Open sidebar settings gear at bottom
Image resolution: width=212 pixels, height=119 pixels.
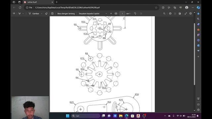[198, 110]
